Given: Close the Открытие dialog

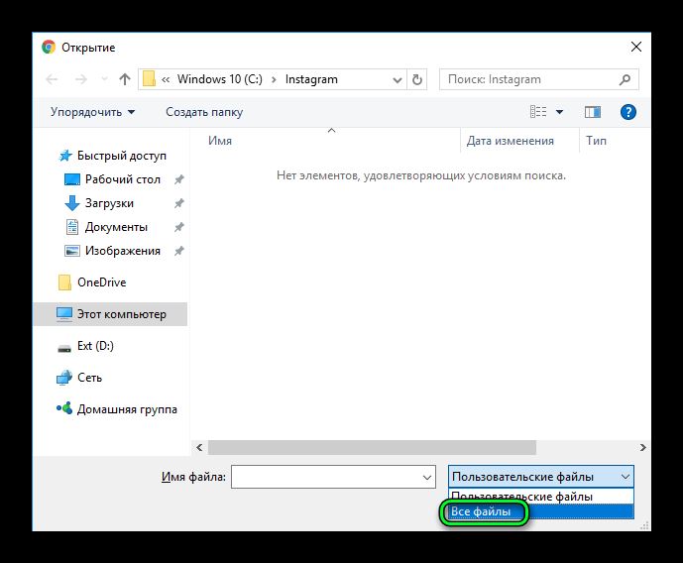Looking at the screenshot, I should coord(636,47).
